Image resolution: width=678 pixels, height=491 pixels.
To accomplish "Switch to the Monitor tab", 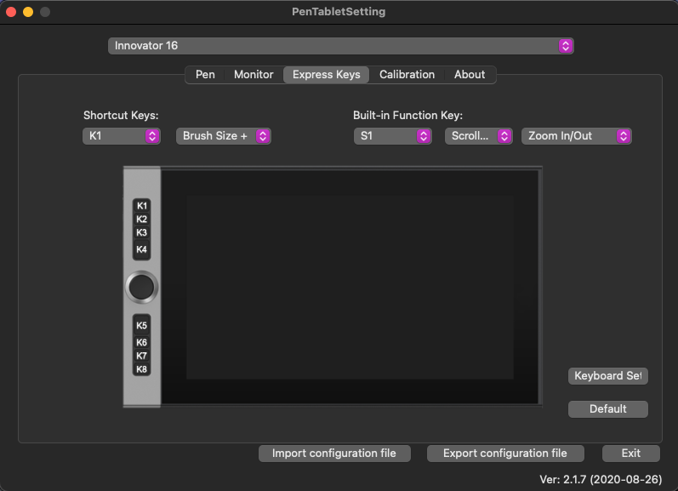I will tap(254, 74).
